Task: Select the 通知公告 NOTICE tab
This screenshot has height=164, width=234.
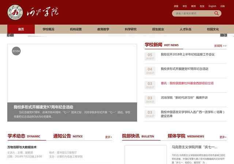Action: tap(68, 136)
